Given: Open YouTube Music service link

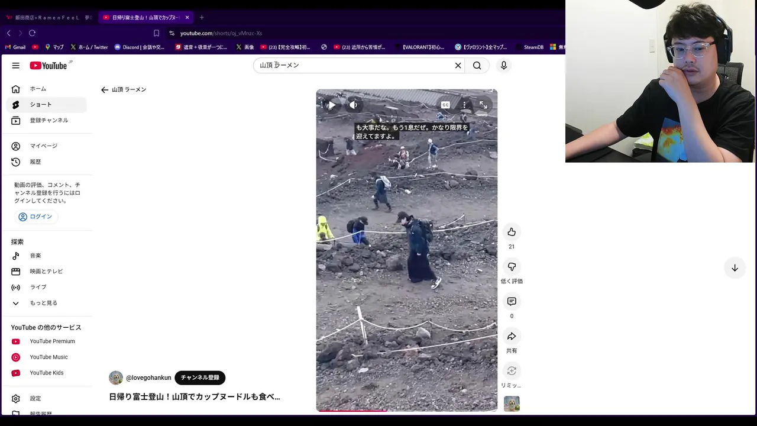Looking at the screenshot, I should (47, 357).
